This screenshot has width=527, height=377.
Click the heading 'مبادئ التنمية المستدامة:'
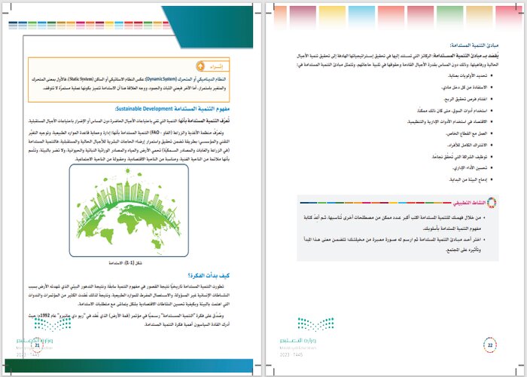pos(474,45)
